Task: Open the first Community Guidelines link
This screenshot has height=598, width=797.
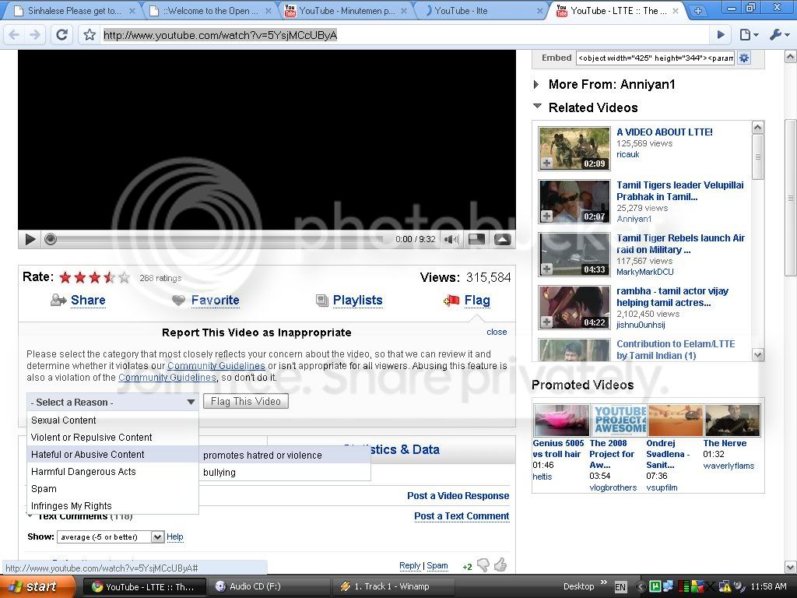Action: click(x=216, y=366)
